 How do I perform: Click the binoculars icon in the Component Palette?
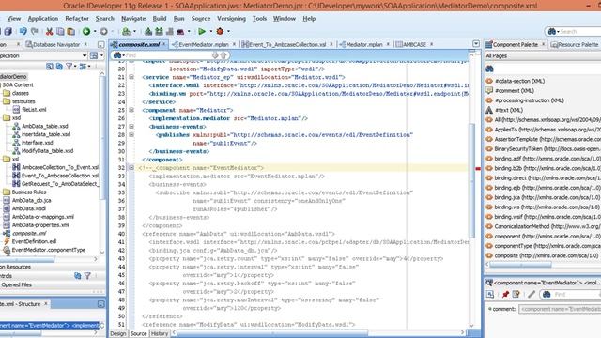pyautogui.click(x=489, y=69)
